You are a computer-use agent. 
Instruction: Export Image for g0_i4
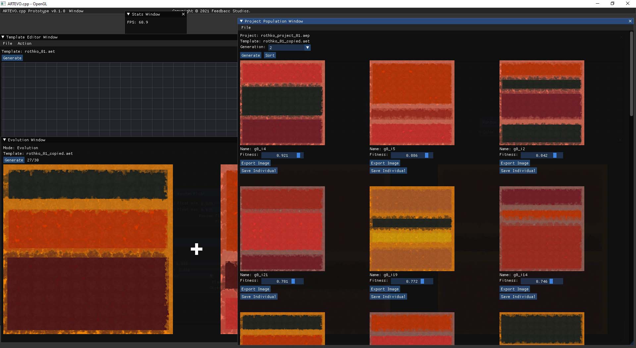[x=255, y=163]
